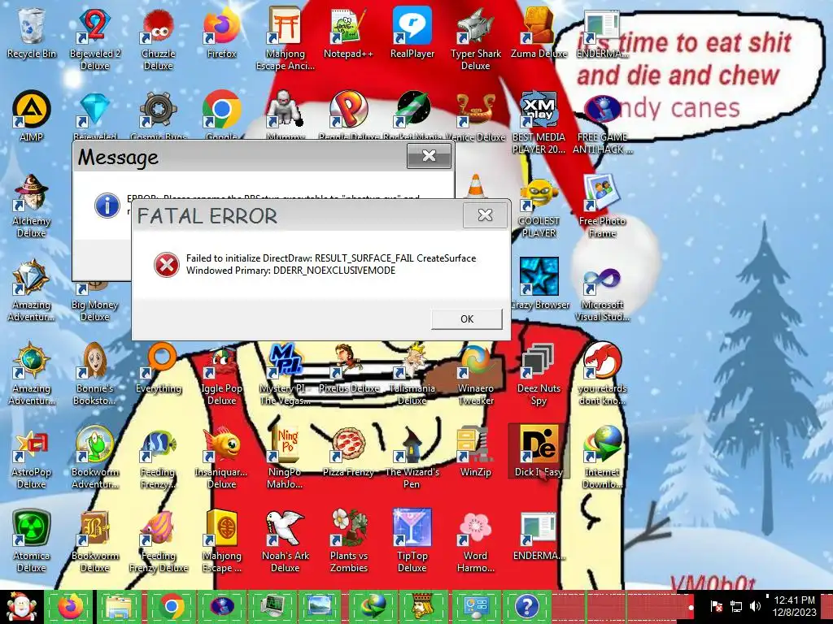Launch COOLEST PLAYER from the desktop
This screenshot has height=624, width=833.
539,207
